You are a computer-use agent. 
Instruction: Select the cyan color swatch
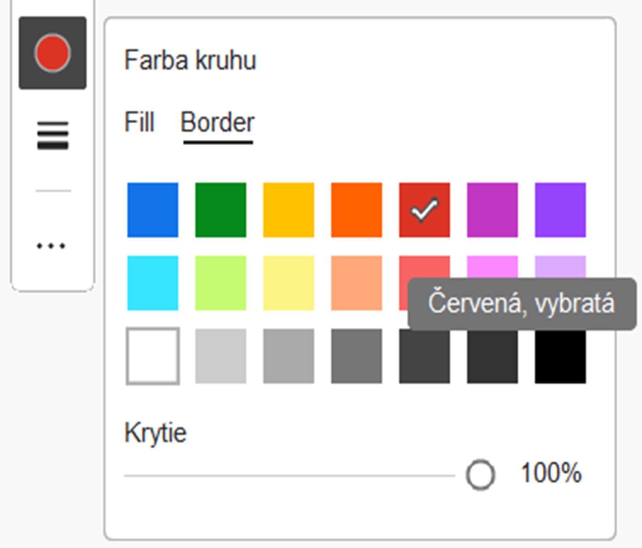tap(153, 283)
